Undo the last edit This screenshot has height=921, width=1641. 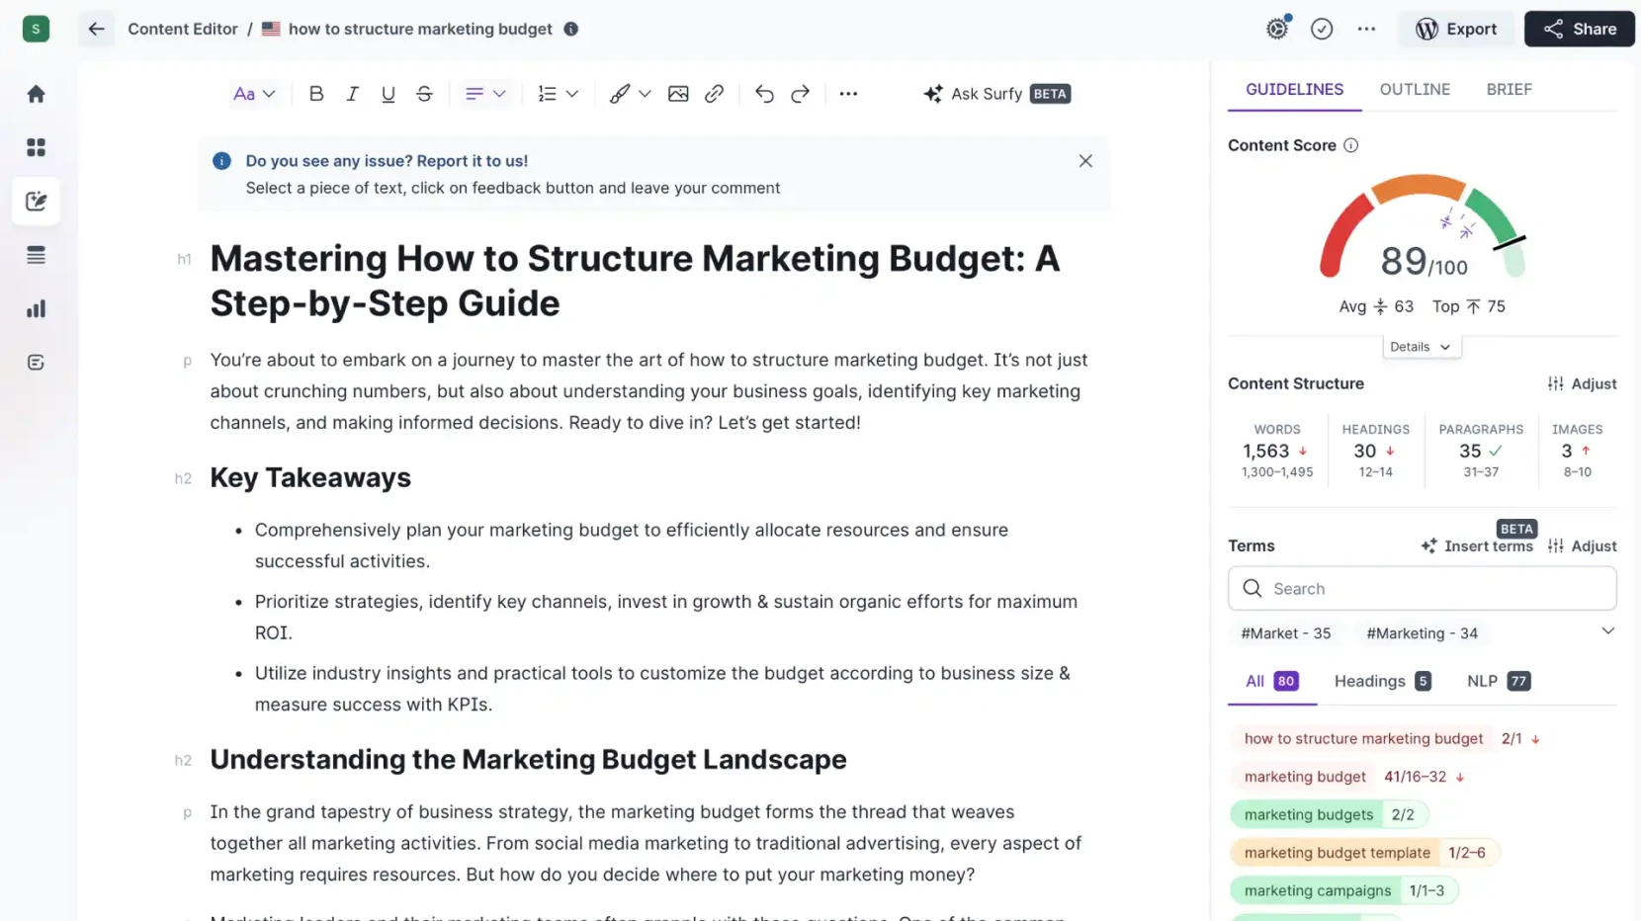point(764,93)
